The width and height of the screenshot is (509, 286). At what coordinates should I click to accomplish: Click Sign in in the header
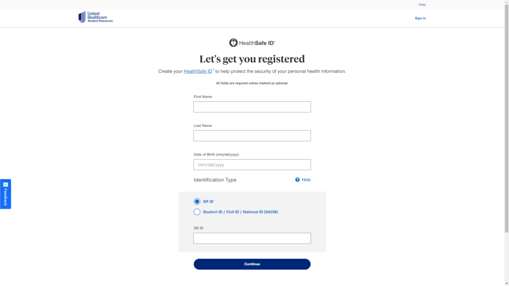[420, 18]
